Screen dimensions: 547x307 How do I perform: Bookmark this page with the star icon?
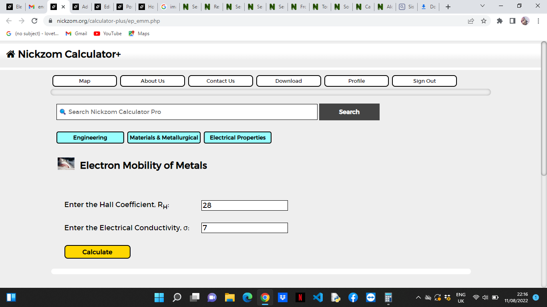click(484, 21)
